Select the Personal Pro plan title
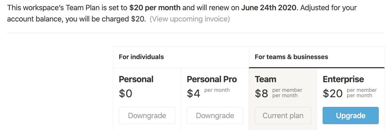Screen dimensions: 389x130 tap(212, 79)
